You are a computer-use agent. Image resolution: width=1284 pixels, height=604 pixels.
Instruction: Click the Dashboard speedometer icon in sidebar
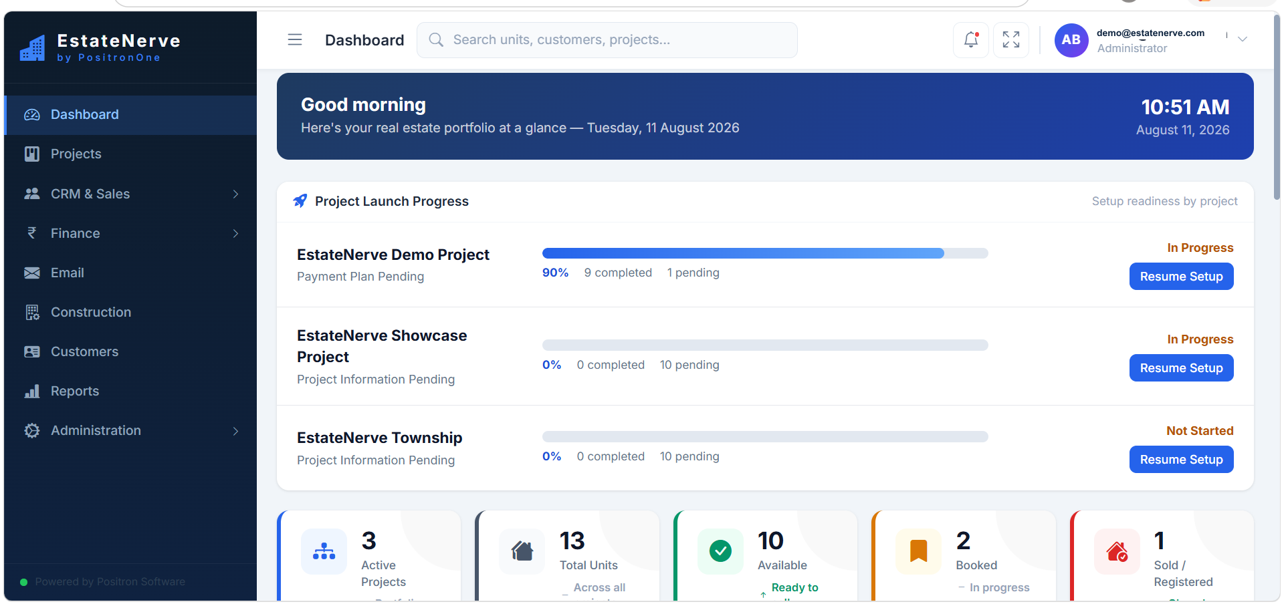pyautogui.click(x=32, y=115)
